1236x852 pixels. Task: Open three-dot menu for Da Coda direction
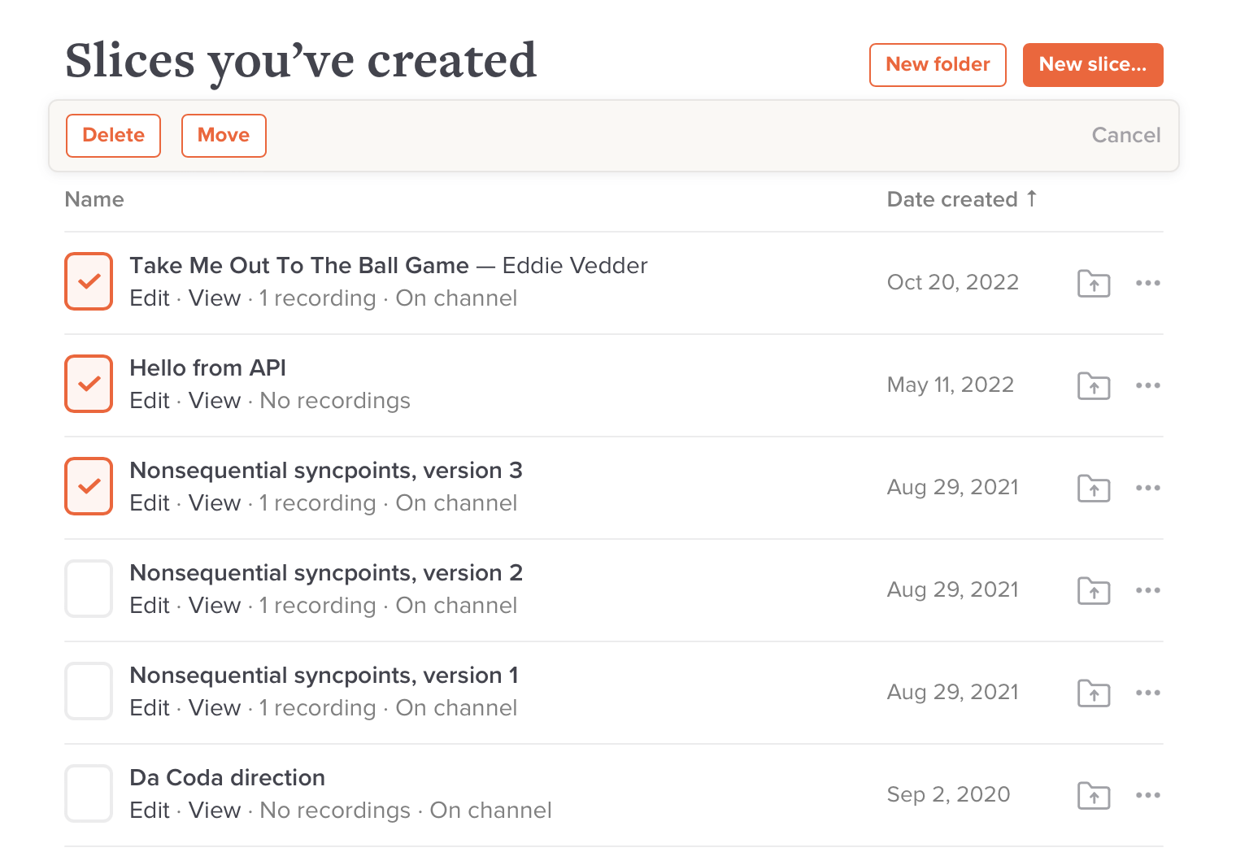tap(1147, 795)
